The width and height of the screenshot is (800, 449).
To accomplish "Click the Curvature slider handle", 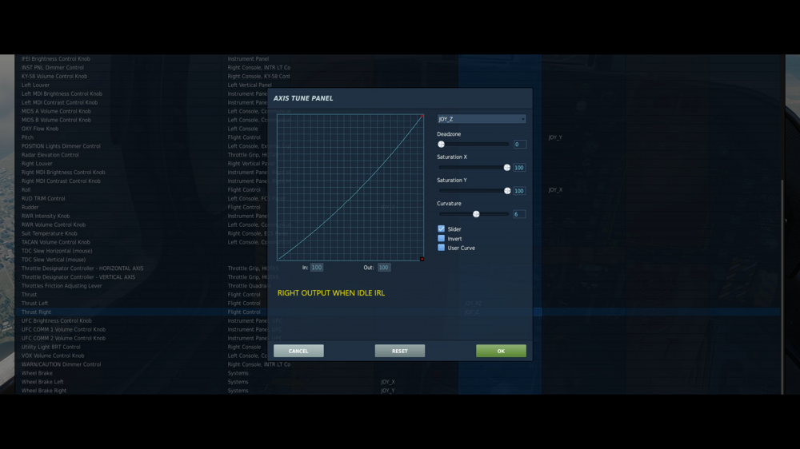I will click(476, 214).
